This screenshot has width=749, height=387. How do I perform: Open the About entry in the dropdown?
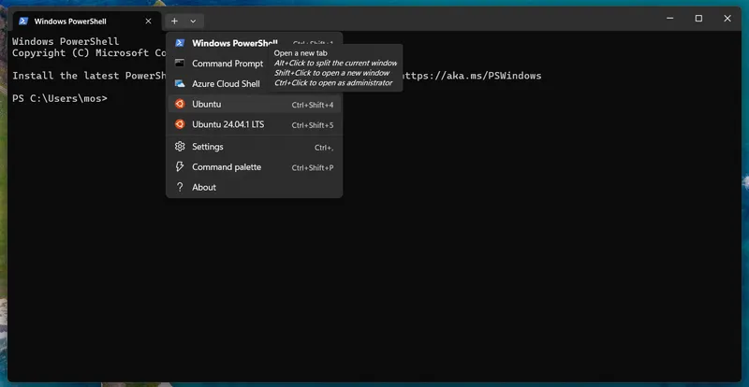[x=204, y=187]
